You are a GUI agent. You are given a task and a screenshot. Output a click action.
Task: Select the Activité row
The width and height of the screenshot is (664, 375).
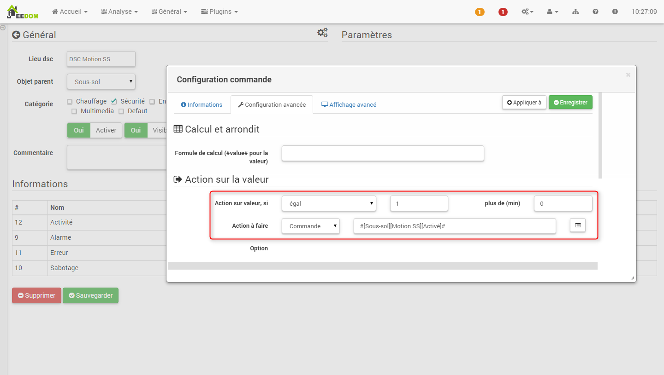click(89, 222)
